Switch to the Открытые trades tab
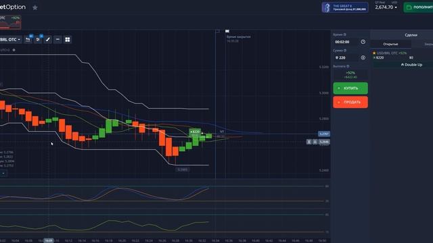 click(390, 44)
